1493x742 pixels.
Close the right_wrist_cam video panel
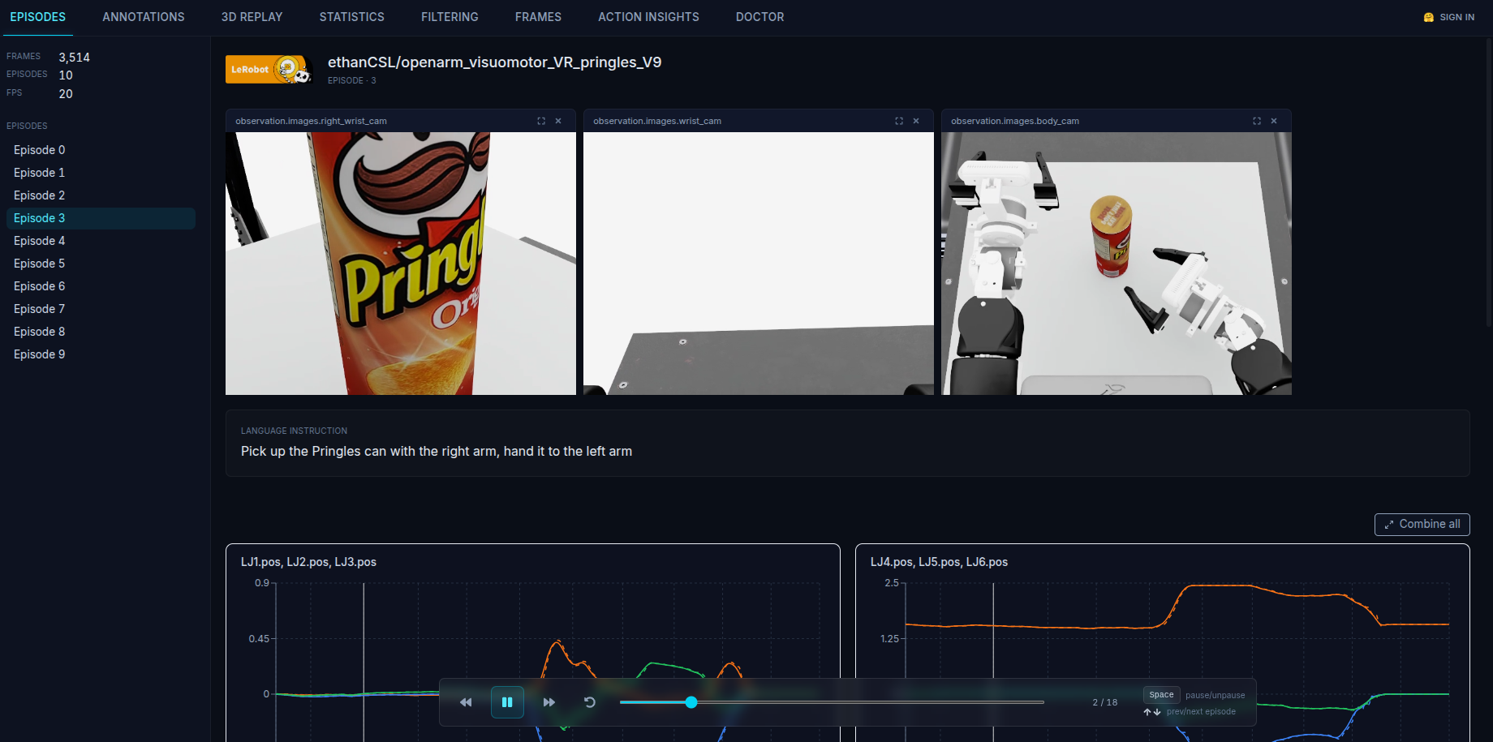(558, 121)
